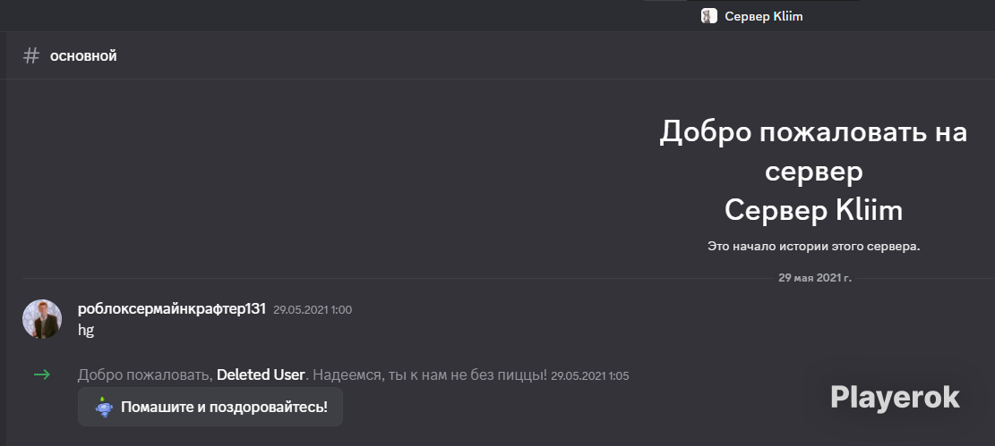This screenshot has width=995, height=446.
Task: Click the Это начало истории этого сервера text
Action: (813, 247)
